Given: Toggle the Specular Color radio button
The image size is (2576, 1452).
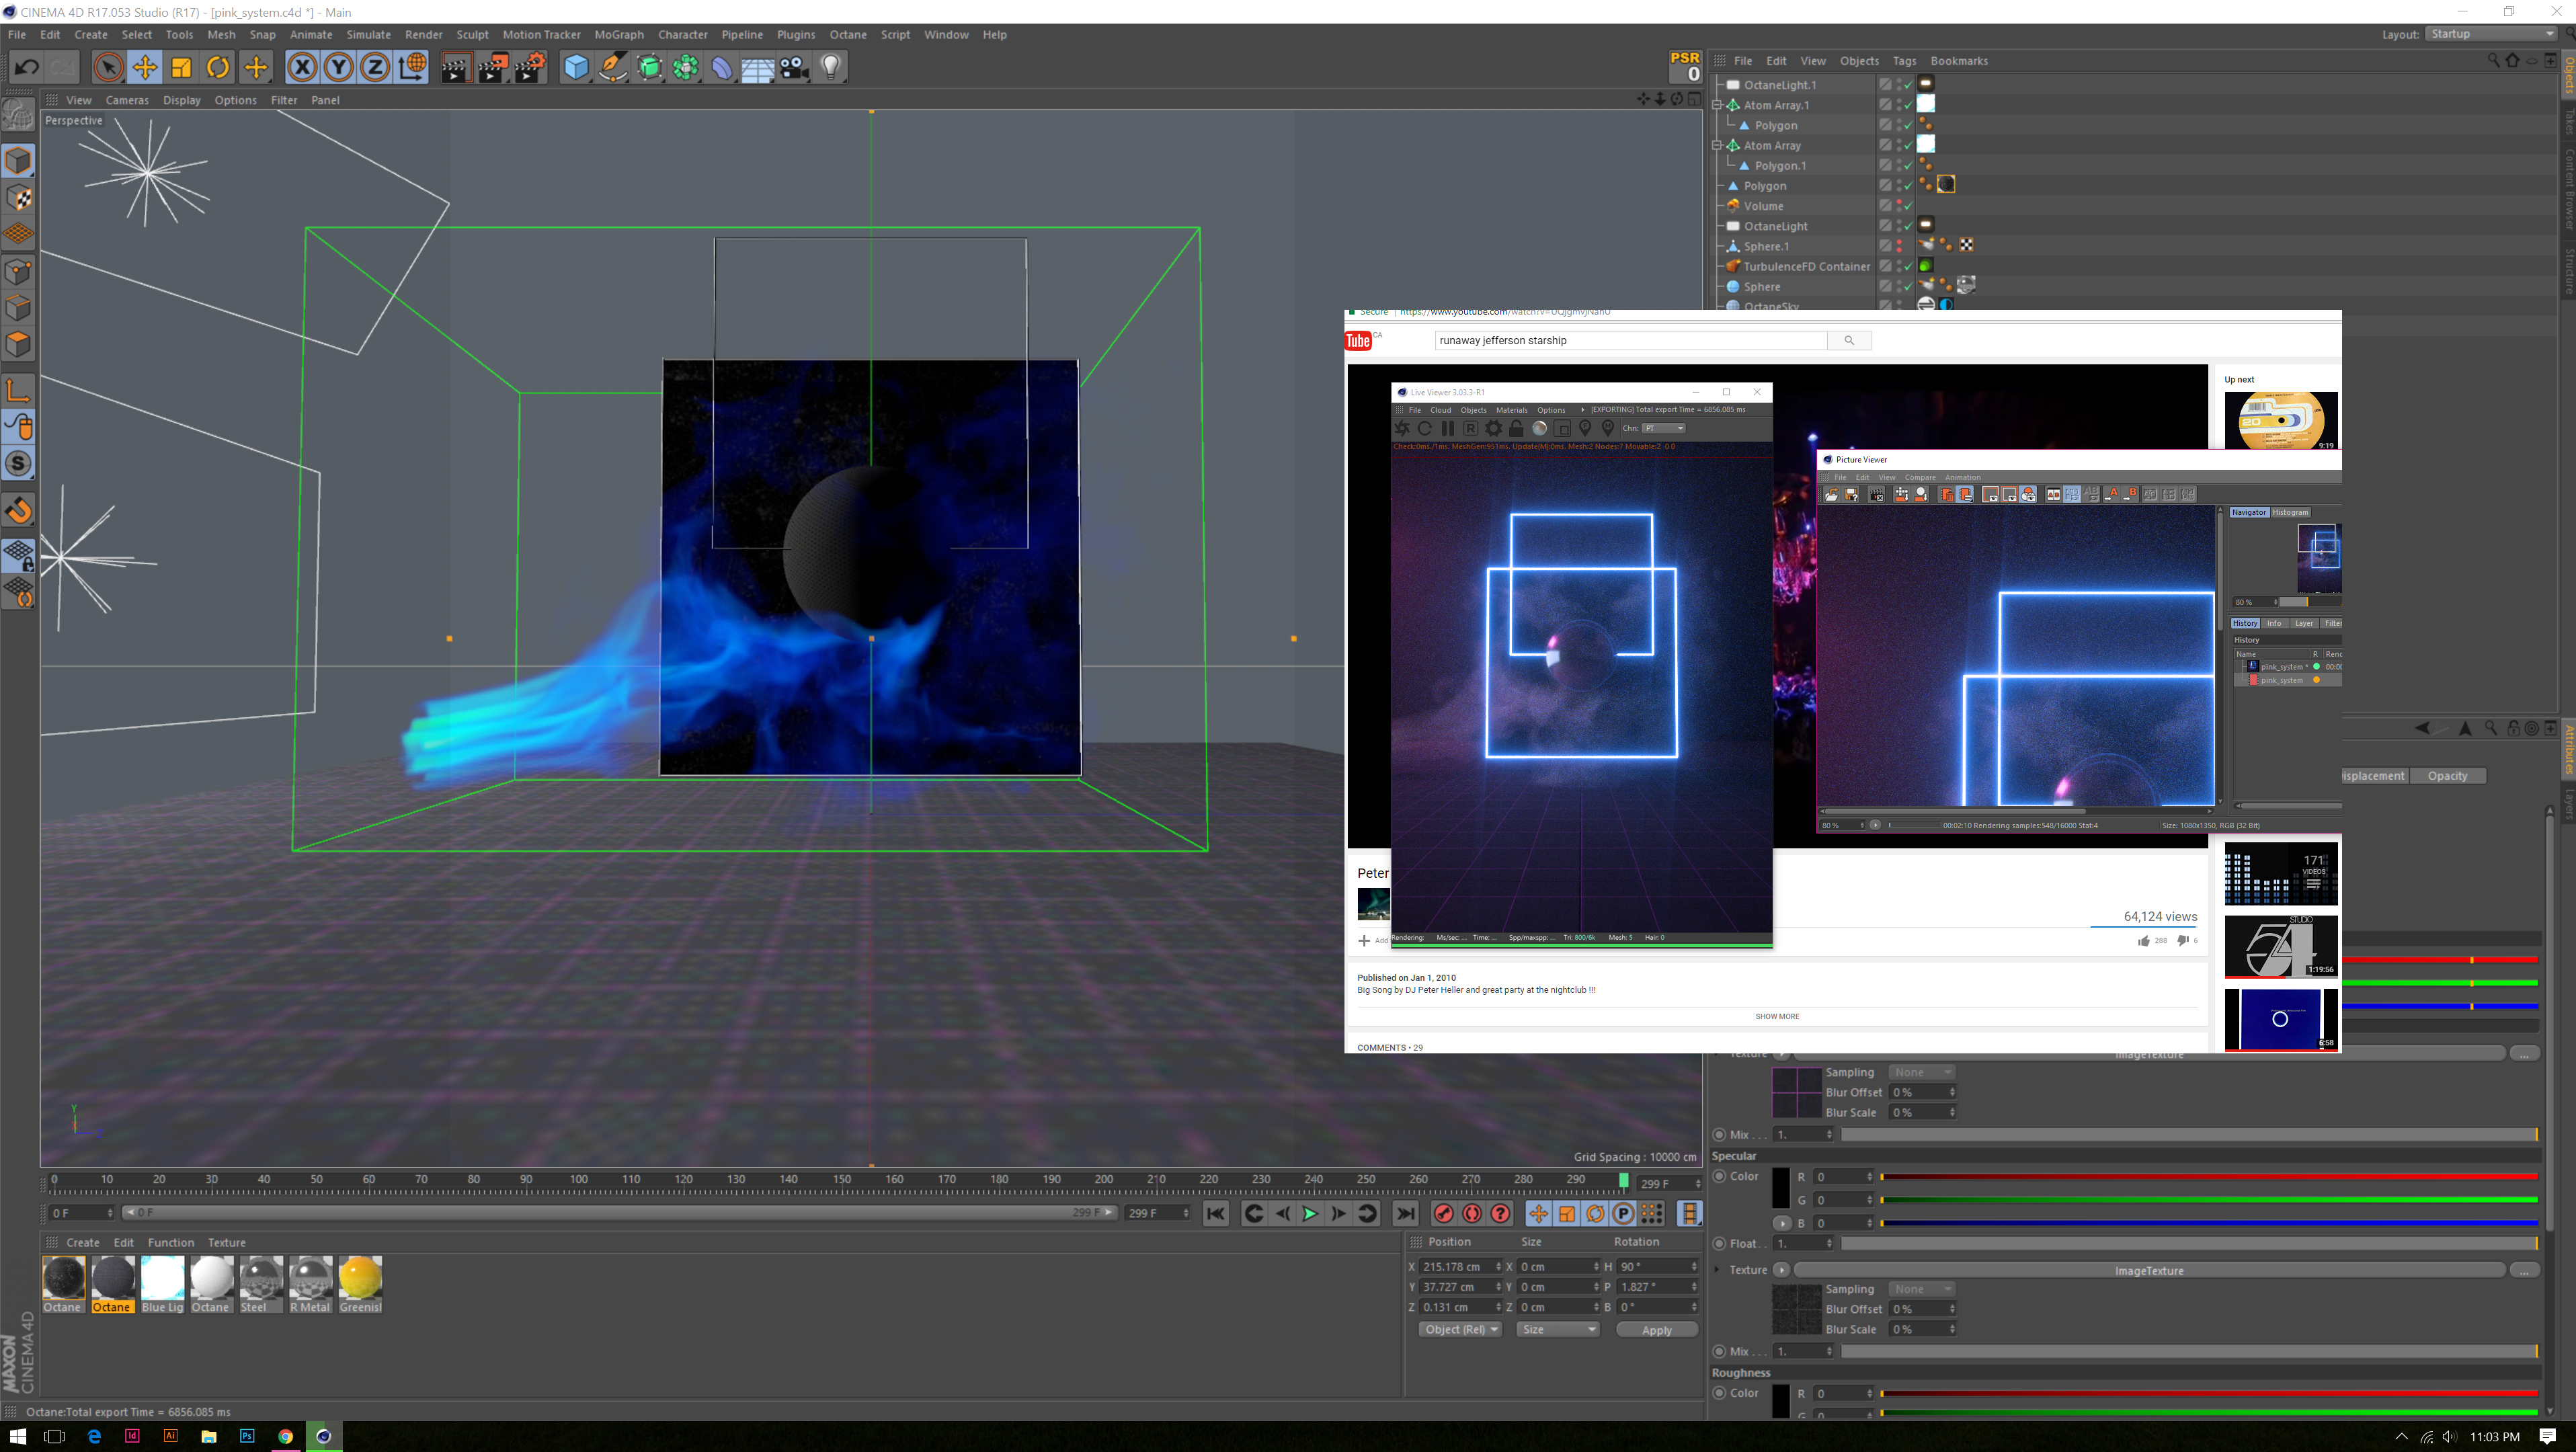Looking at the screenshot, I should click(x=1719, y=1176).
